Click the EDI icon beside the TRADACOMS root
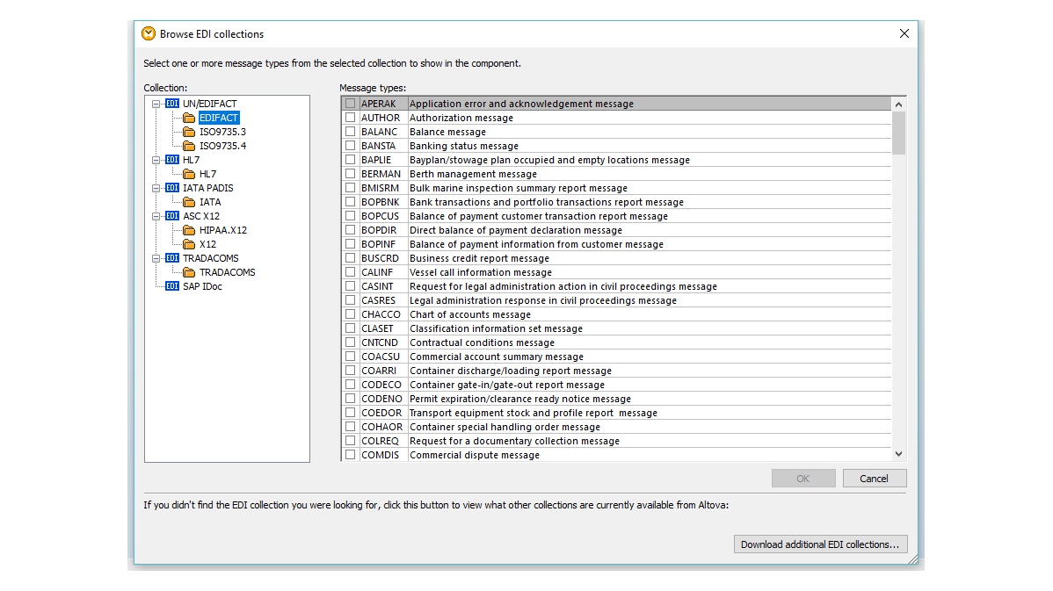Viewport: 1053px width, 591px height. click(172, 259)
